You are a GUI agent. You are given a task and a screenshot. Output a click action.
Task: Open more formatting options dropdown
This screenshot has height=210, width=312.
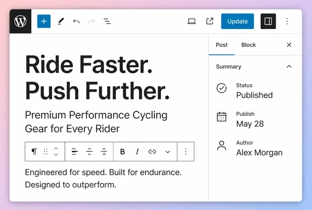[167, 152]
